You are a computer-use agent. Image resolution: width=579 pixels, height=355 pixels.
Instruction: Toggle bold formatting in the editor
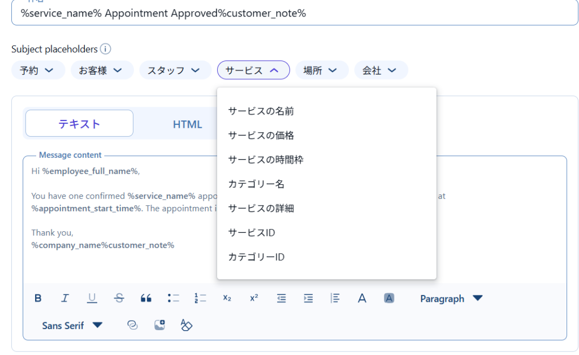coord(38,298)
